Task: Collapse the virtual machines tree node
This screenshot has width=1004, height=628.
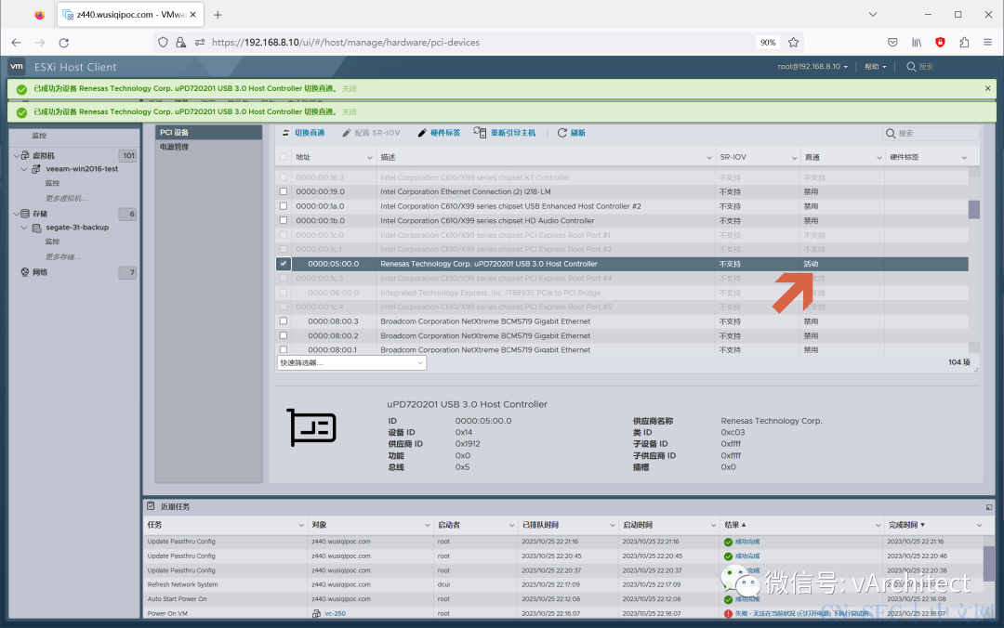Action: click(16, 155)
